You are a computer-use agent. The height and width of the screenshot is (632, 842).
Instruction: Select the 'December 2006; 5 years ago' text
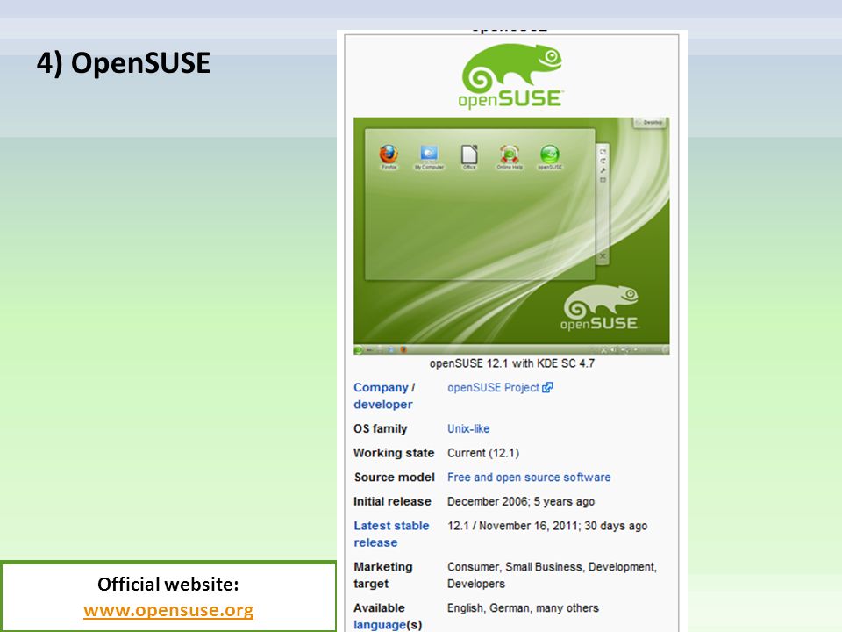[x=521, y=501]
